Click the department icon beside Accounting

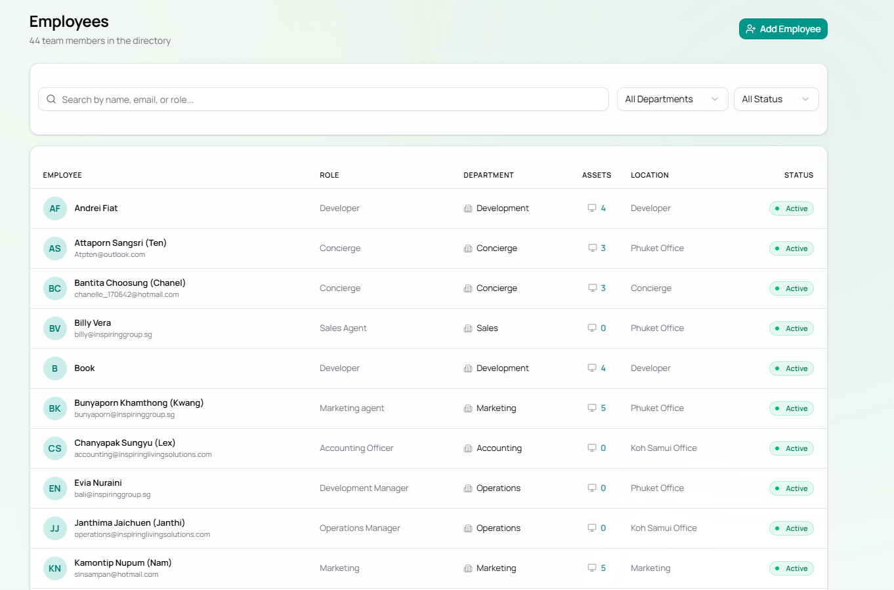point(468,448)
